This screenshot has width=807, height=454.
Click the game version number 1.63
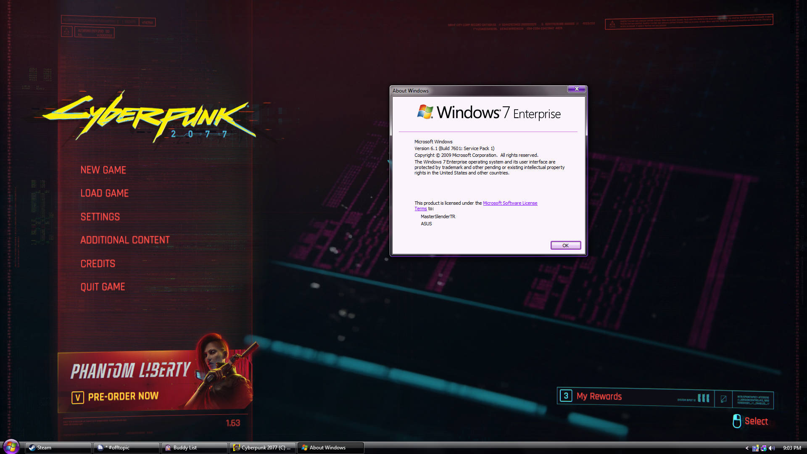point(233,423)
